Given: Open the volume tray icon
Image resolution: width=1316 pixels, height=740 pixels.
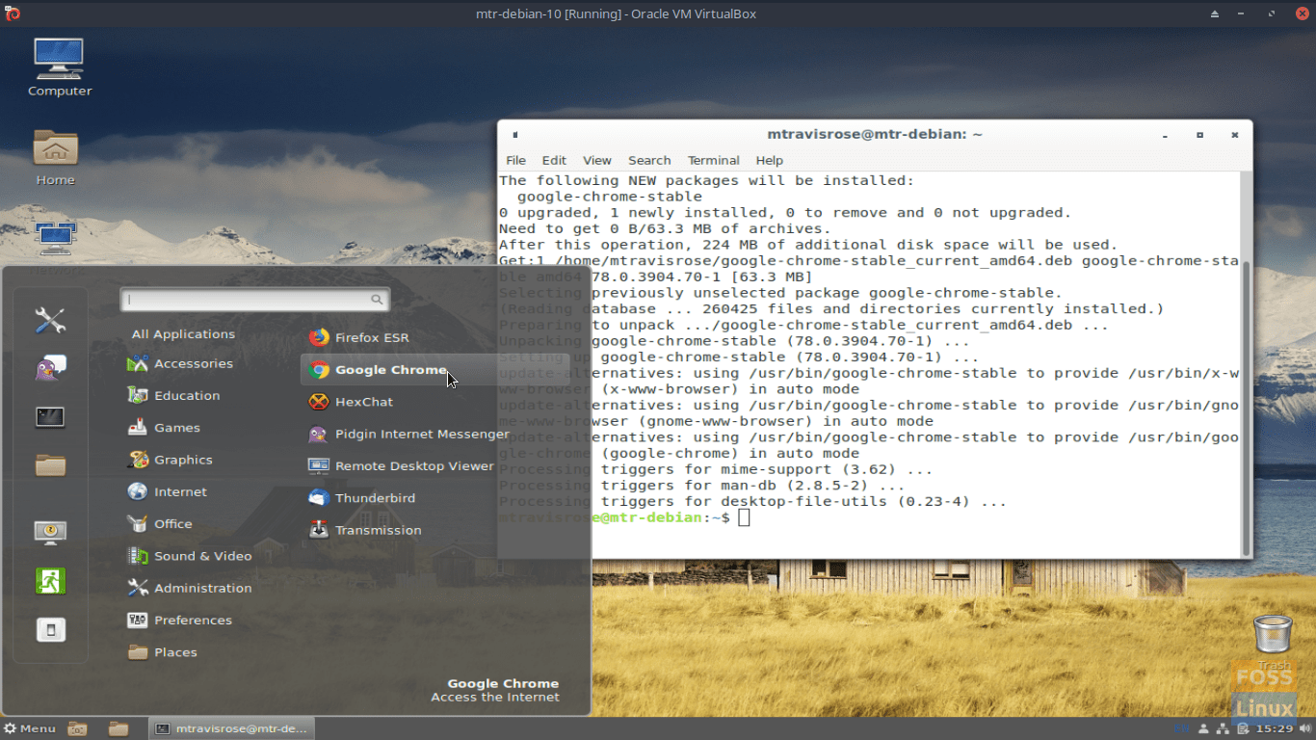Looking at the screenshot, I should click(x=1304, y=728).
